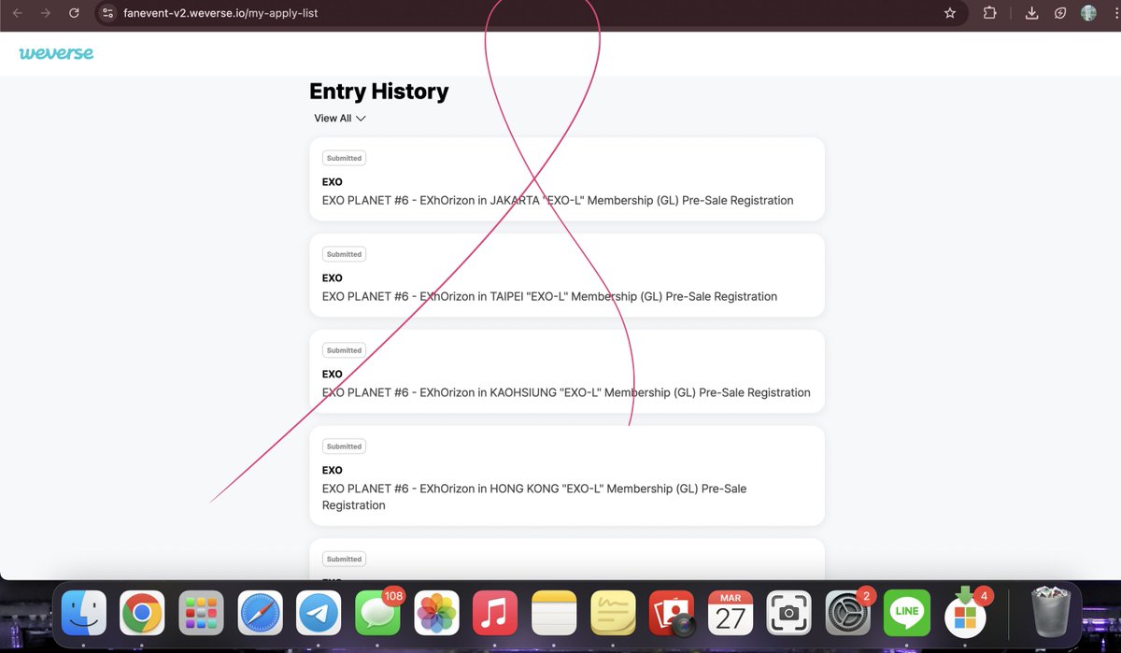Open Google Chrome from the dock

(142, 613)
